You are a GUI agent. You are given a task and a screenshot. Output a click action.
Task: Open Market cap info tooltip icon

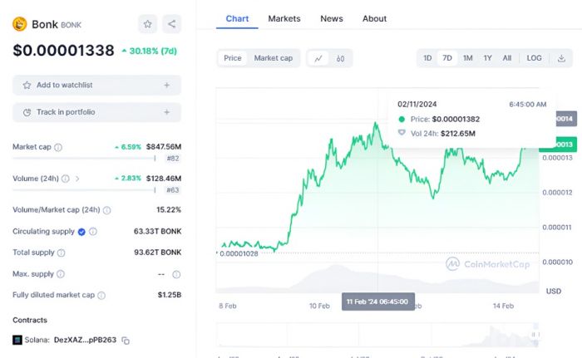(x=58, y=147)
